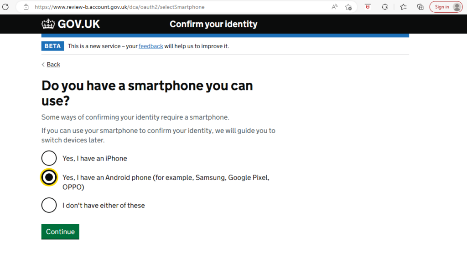Open the Read aloud icon in address bar
Screen dimensions: 467x262
(334, 7)
